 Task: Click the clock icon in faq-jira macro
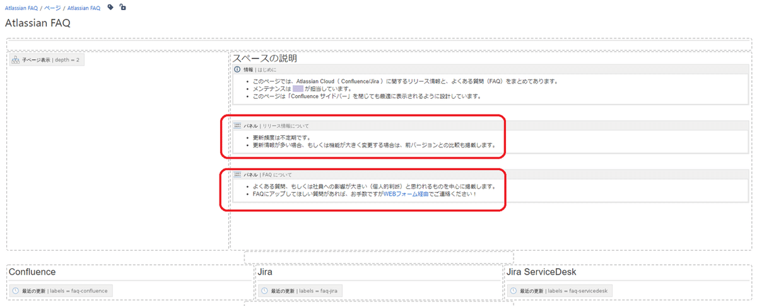pos(265,291)
